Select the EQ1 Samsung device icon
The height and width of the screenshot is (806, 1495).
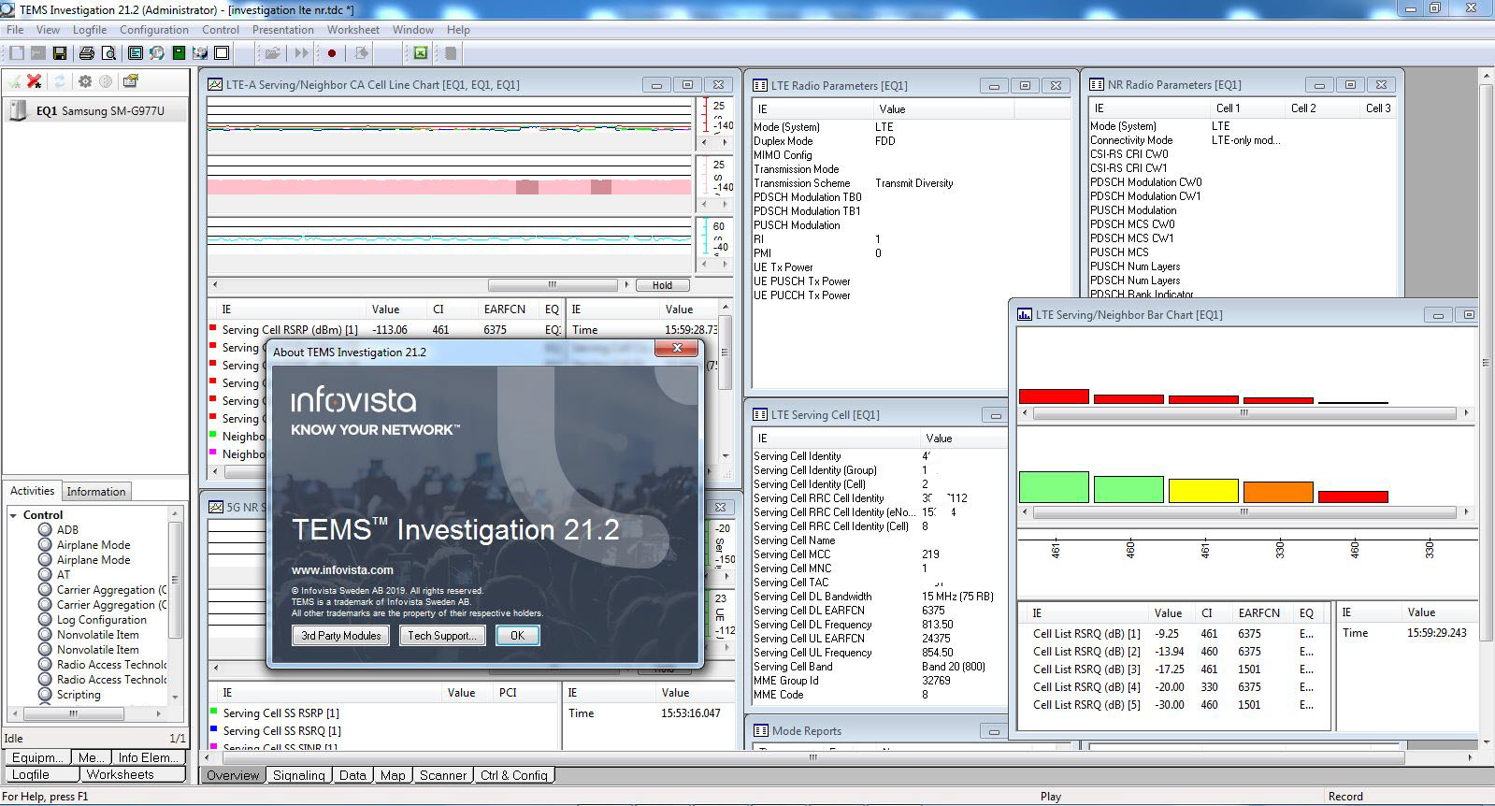tap(18, 110)
